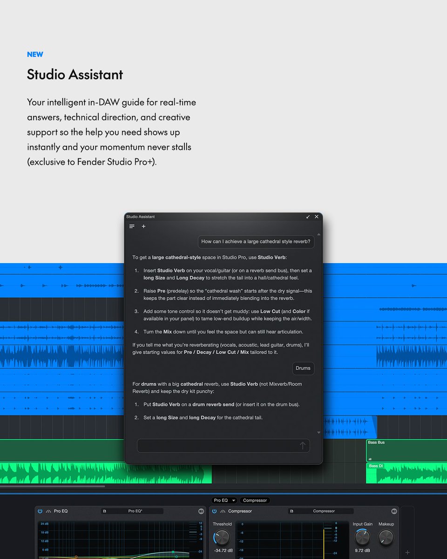Image resolution: width=447 pixels, height=559 pixels.
Task: Open the chat history list icon
Action: [x=132, y=226]
